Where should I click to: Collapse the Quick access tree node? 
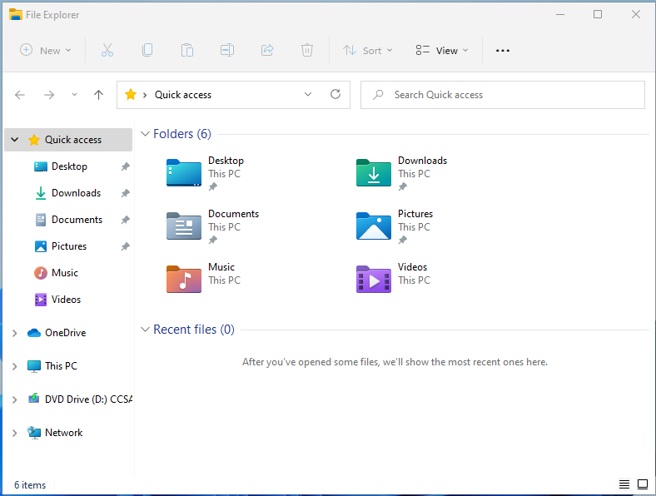15,140
